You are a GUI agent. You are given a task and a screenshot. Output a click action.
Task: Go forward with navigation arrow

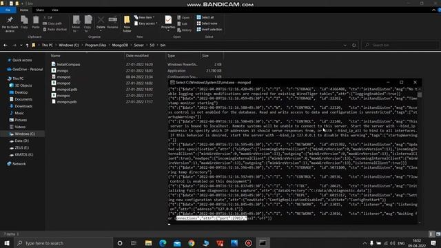coord(14,45)
